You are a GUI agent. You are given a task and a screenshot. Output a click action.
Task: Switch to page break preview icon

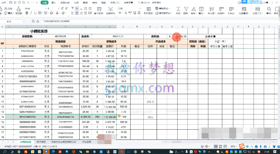point(225,146)
